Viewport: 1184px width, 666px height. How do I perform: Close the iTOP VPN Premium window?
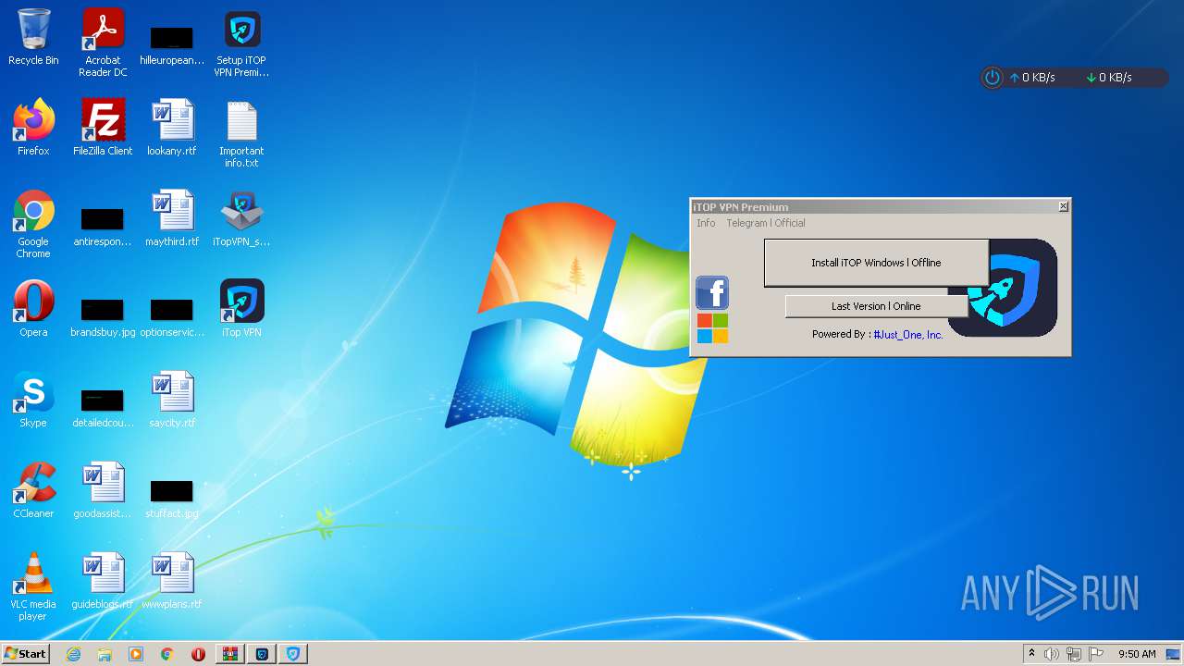[1064, 206]
